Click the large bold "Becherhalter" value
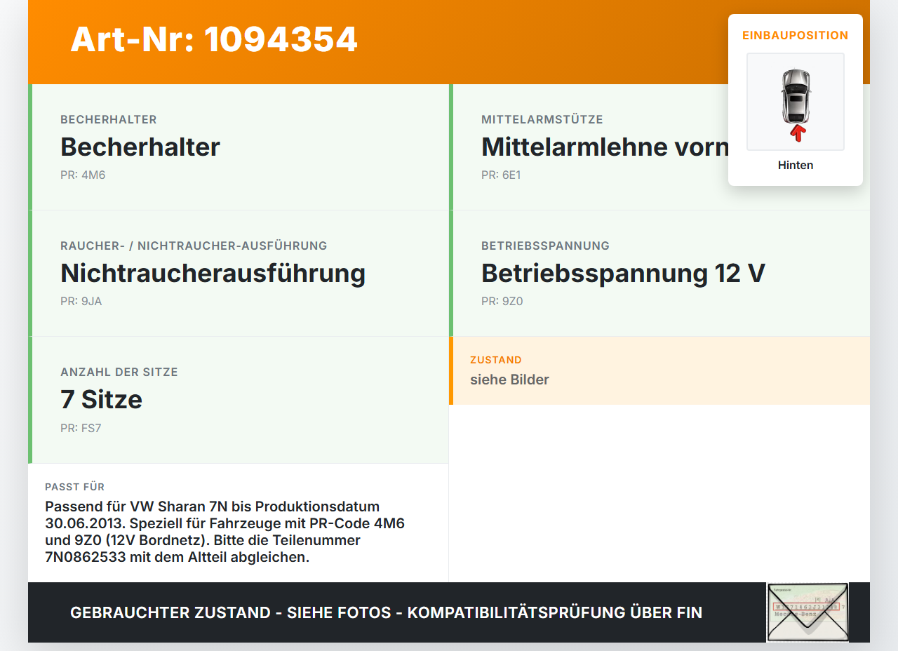 coord(140,147)
